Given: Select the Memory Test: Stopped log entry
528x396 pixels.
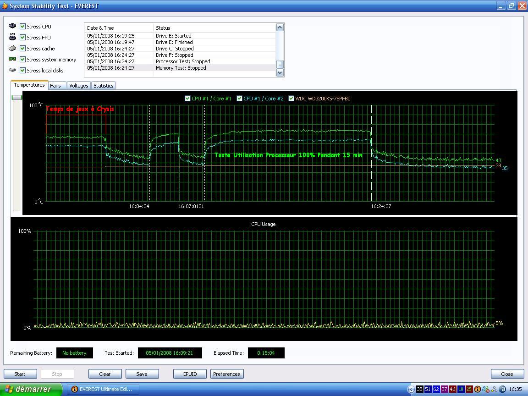Looking at the screenshot, I should pos(181,68).
